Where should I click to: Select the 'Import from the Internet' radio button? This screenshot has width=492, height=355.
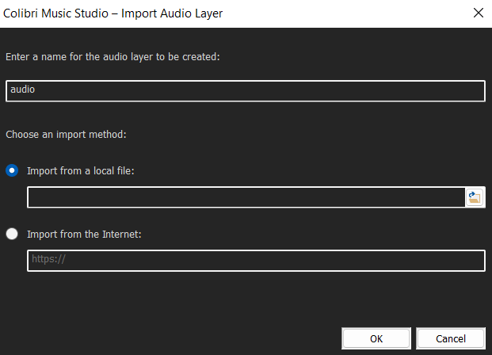point(12,234)
